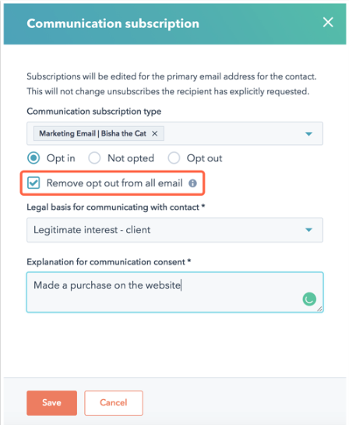Click the green Grammarly icon in the text area
Image resolution: width=349 pixels, height=425 pixels.
coord(309,299)
